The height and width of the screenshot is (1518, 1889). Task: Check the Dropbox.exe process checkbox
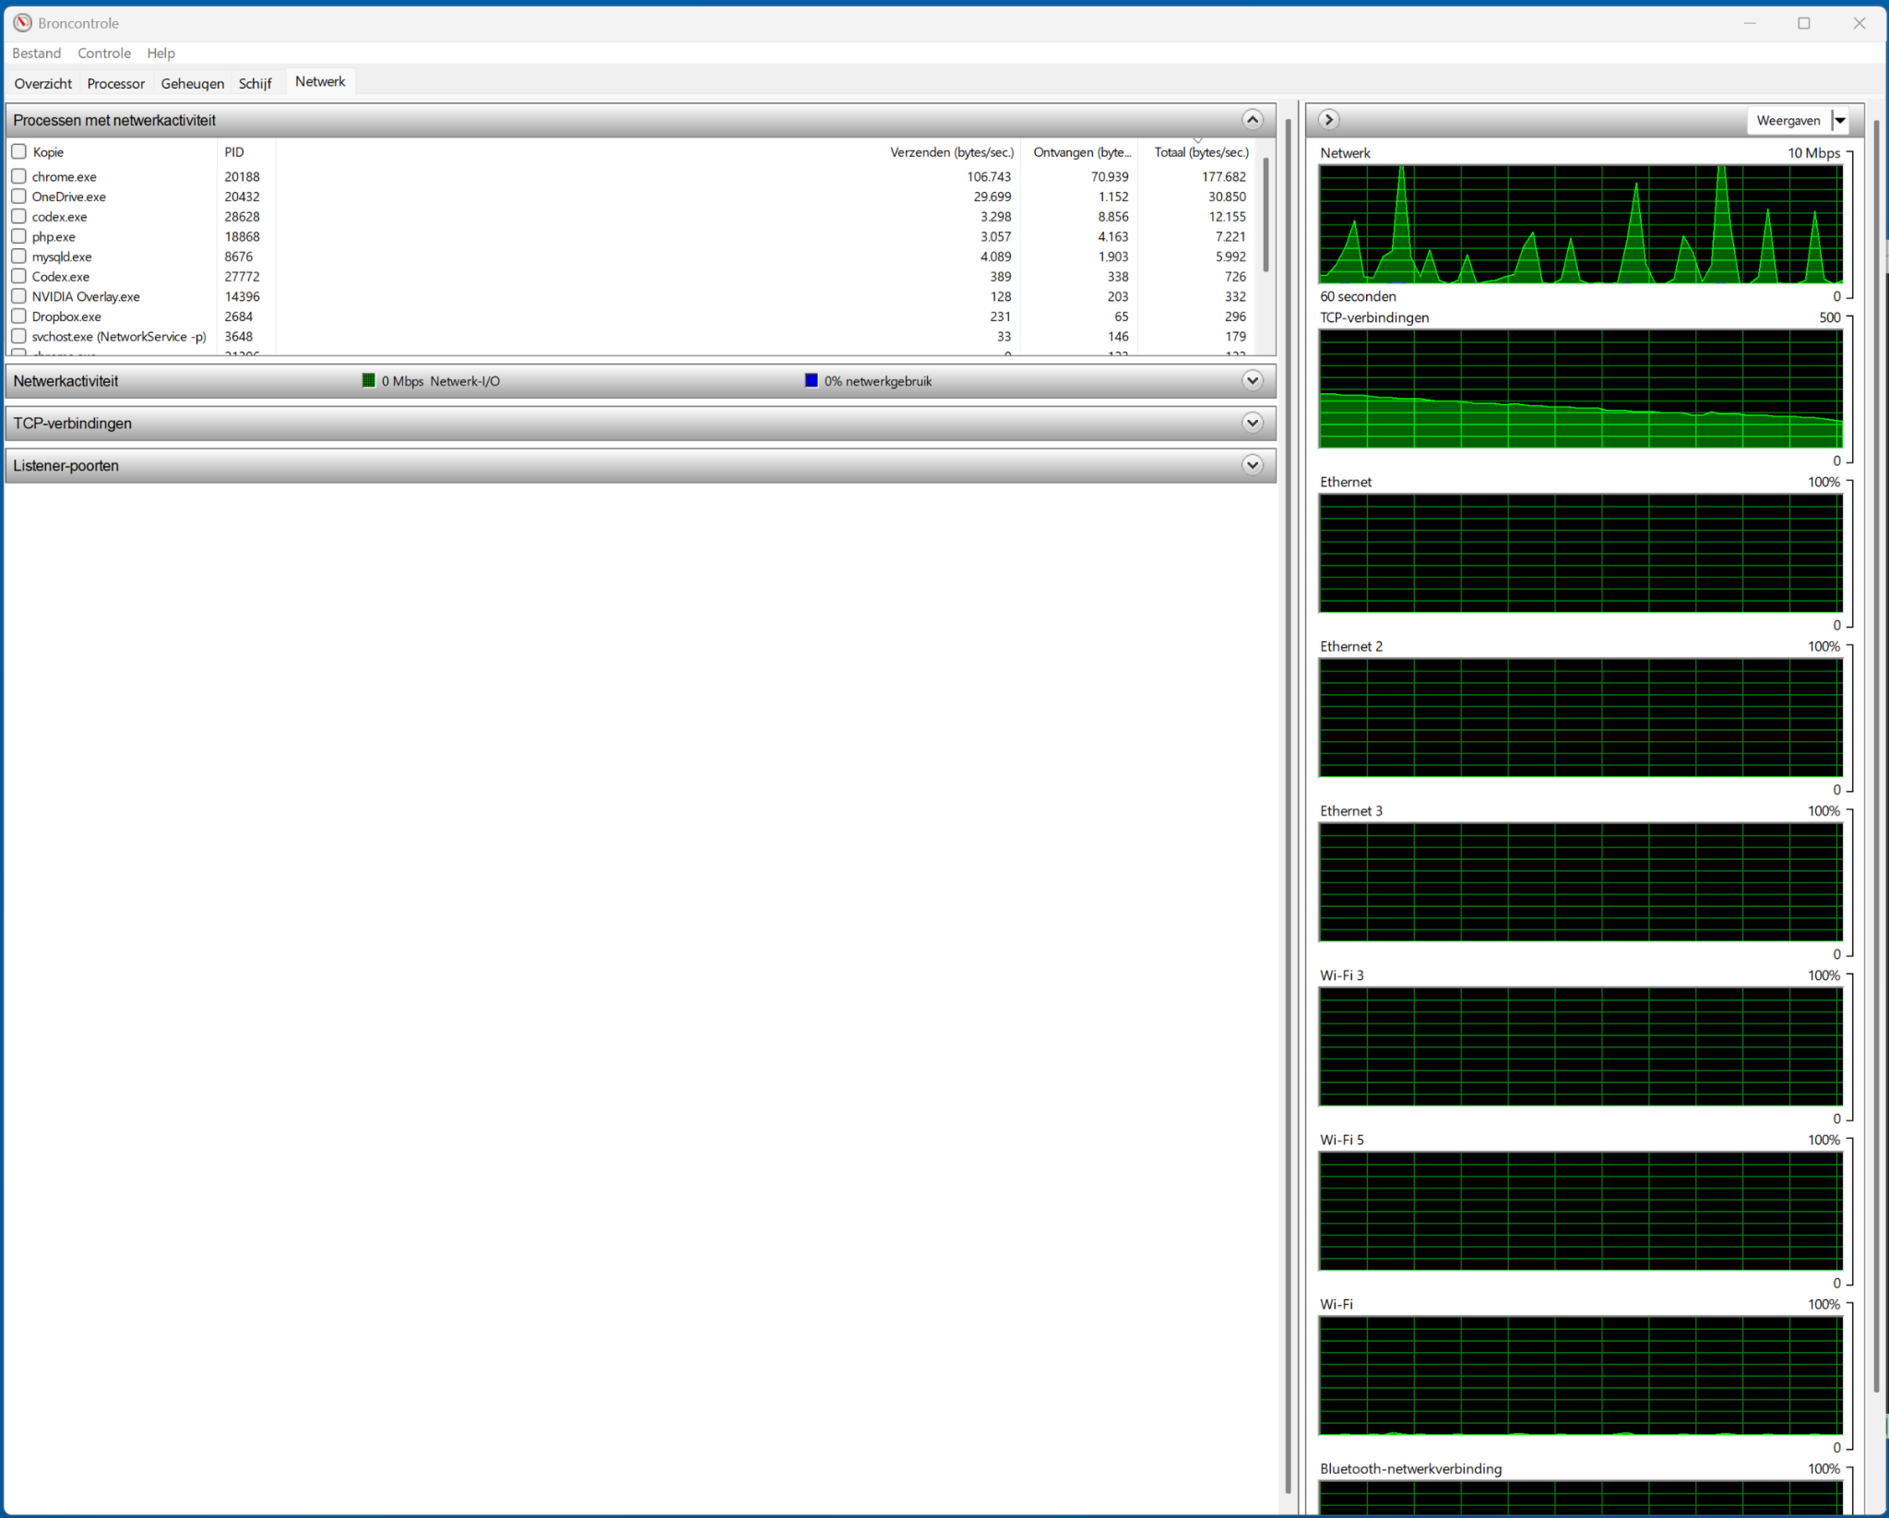pos(18,317)
